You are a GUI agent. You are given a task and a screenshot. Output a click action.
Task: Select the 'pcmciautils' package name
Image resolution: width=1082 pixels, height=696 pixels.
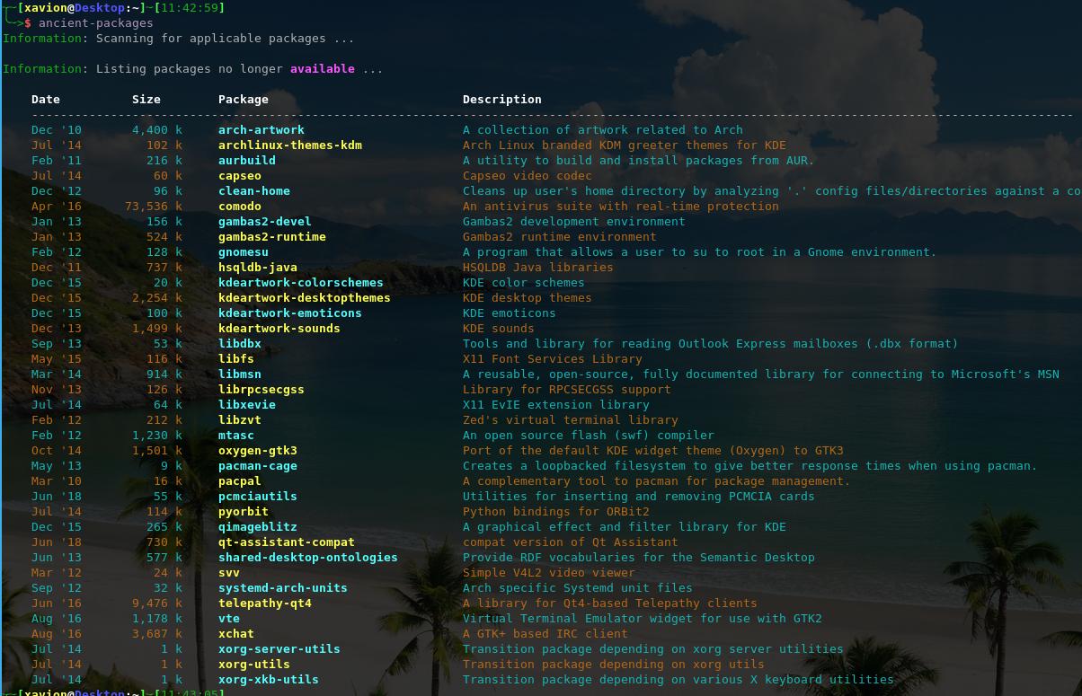pyautogui.click(x=258, y=496)
